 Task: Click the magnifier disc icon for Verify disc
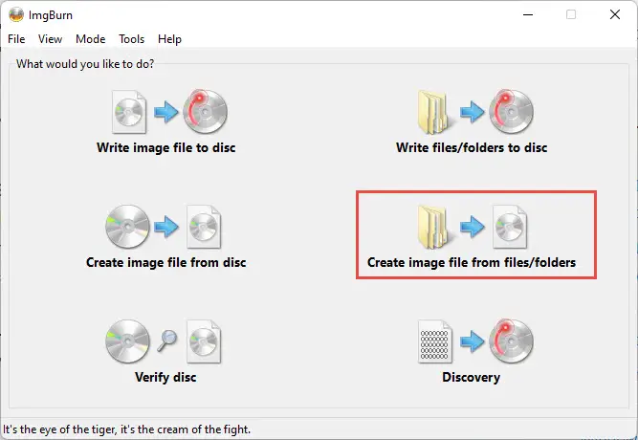(x=164, y=341)
